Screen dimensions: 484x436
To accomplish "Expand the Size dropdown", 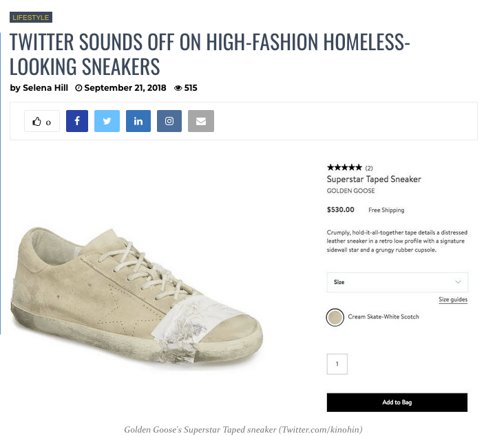I will tap(397, 282).
